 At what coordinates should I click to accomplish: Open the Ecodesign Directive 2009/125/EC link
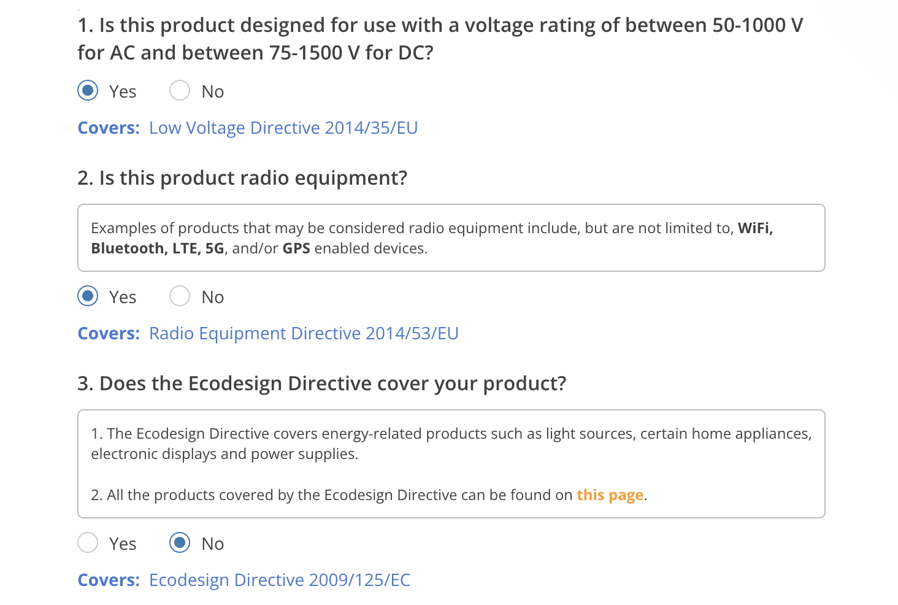(x=280, y=580)
